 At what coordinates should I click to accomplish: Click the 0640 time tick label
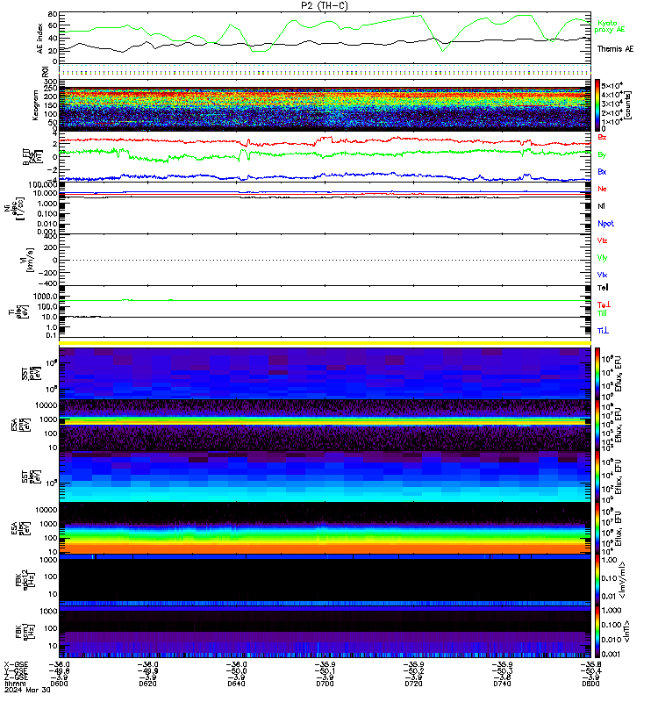(236, 684)
